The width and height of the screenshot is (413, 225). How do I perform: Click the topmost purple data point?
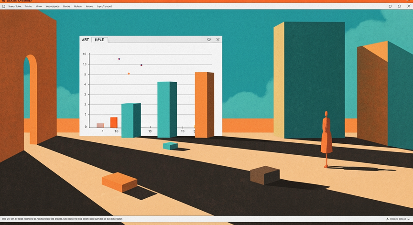tap(119, 59)
